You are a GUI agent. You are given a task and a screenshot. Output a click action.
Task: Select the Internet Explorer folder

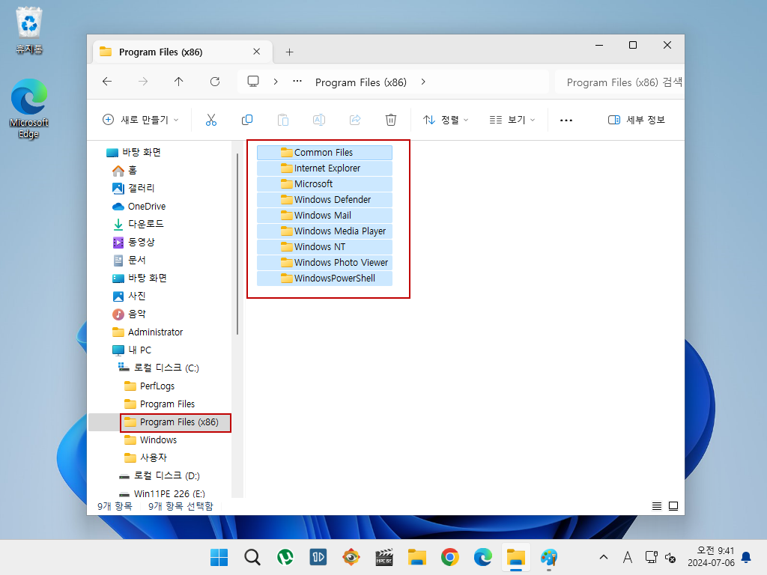pyautogui.click(x=324, y=168)
